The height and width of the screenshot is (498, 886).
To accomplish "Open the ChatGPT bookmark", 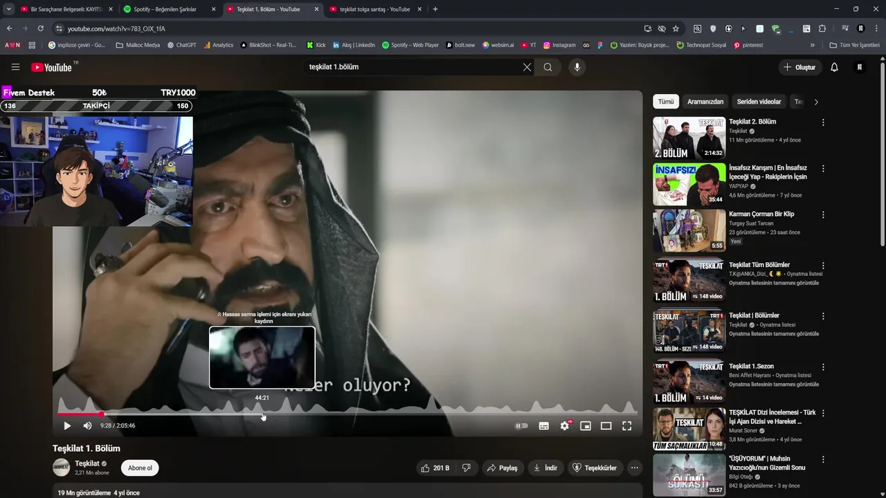I will coord(182,45).
